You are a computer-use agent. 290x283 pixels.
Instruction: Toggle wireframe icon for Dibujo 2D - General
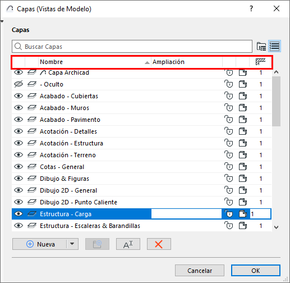32,190
